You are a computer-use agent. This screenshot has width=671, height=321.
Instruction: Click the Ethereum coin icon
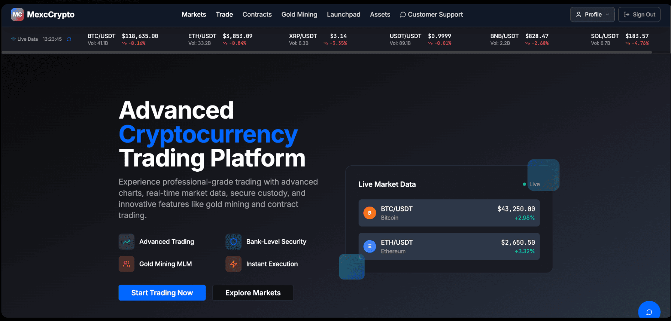tap(370, 247)
